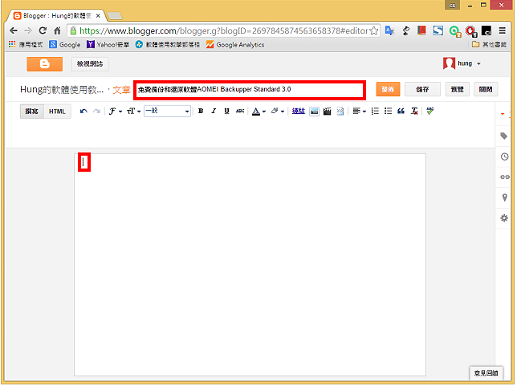Viewport: 517px width, 386px height.
Task: Open the other bookmarks folder
Action: click(489, 44)
